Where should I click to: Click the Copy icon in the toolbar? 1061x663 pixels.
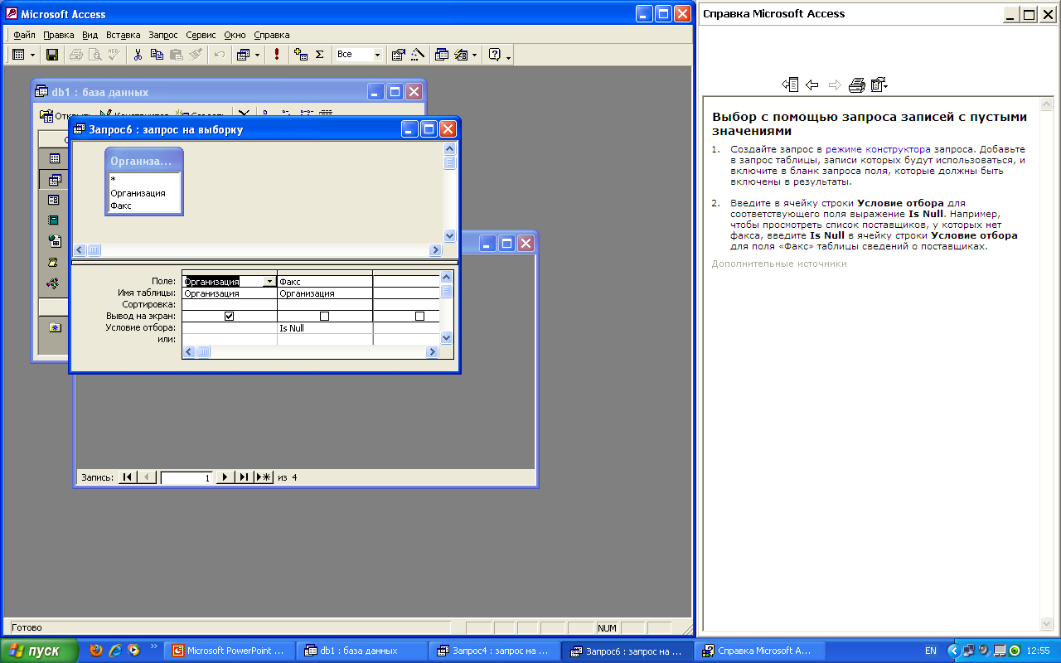pos(157,55)
